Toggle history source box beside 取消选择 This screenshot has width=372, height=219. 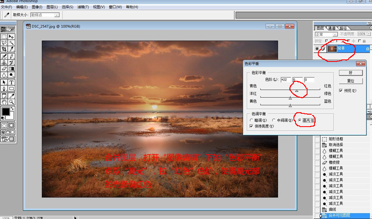click(317, 145)
